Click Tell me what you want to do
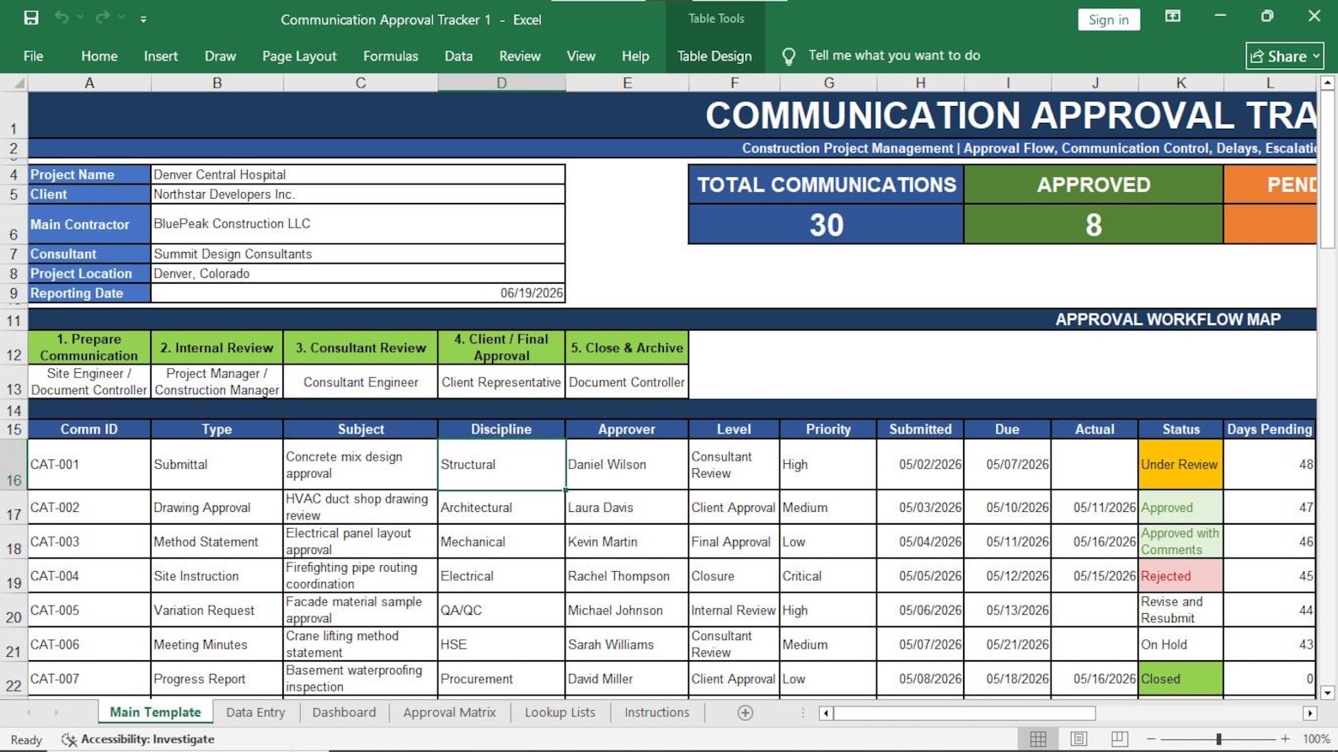 click(x=894, y=56)
